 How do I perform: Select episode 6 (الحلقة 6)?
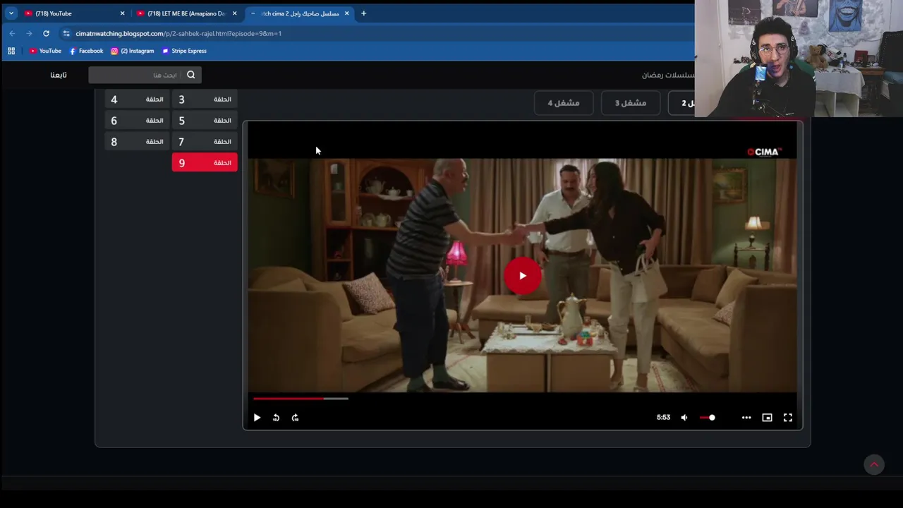[x=137, y=121]
